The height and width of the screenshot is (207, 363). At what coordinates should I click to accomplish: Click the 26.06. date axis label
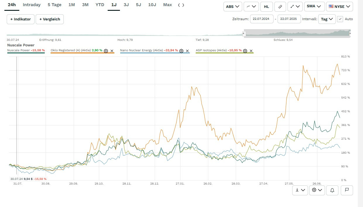point(317,184)
